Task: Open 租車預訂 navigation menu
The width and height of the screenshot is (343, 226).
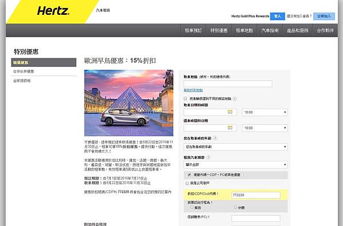Action: pos(193,30)
